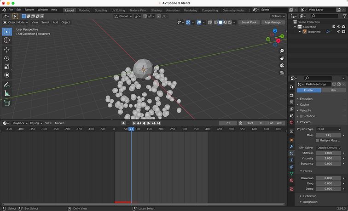
Task: Open the Modifier properties wrench tab
Action: click(292, 147)
